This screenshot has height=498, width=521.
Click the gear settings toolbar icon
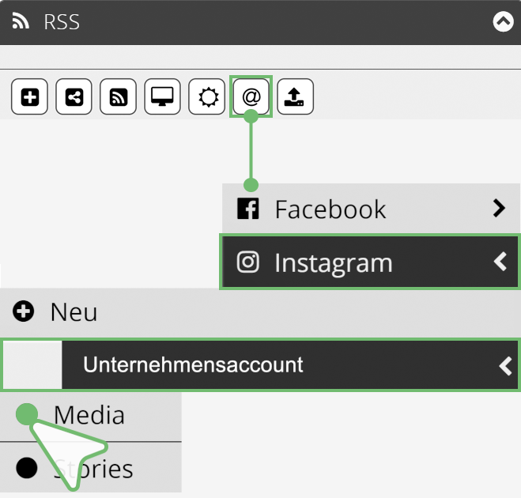coord(207,97)
